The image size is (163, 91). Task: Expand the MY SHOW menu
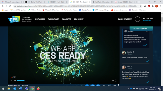(x=79, y=19)
